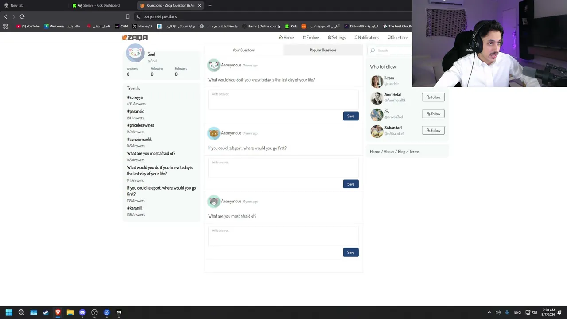Click the search magnifier icon on Zaqa
The height and width of the screenshot is (319, 567).
(x=373, y=51)
